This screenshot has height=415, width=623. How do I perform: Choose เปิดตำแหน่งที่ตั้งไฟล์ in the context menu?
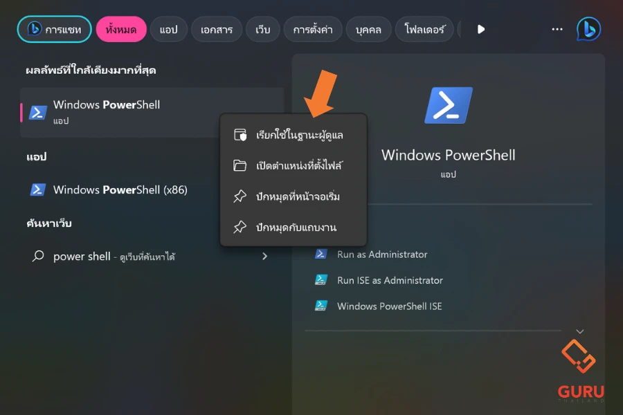click(x=299, y=165)
